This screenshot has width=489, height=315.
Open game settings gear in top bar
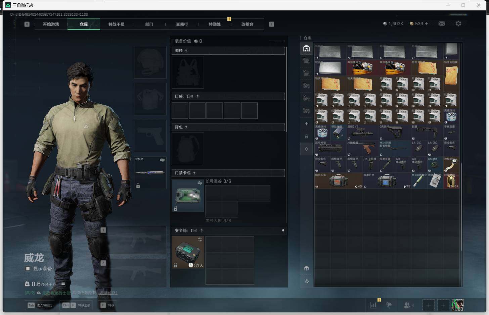[x=458, y=23]
